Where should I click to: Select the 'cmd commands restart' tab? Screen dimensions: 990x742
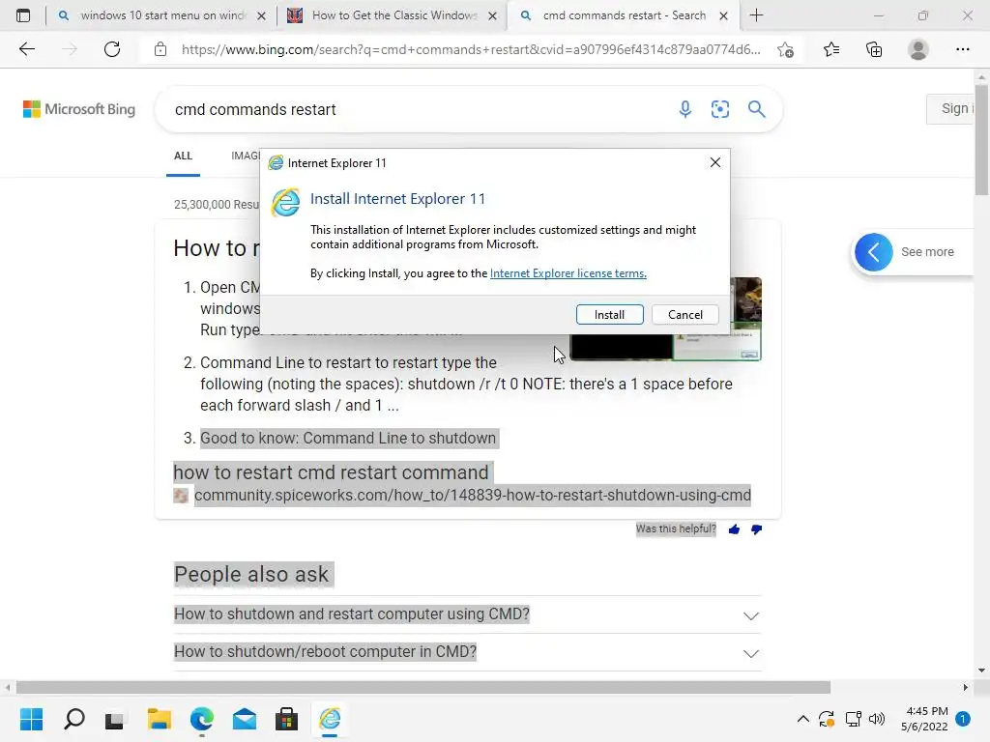click(624, 15)
